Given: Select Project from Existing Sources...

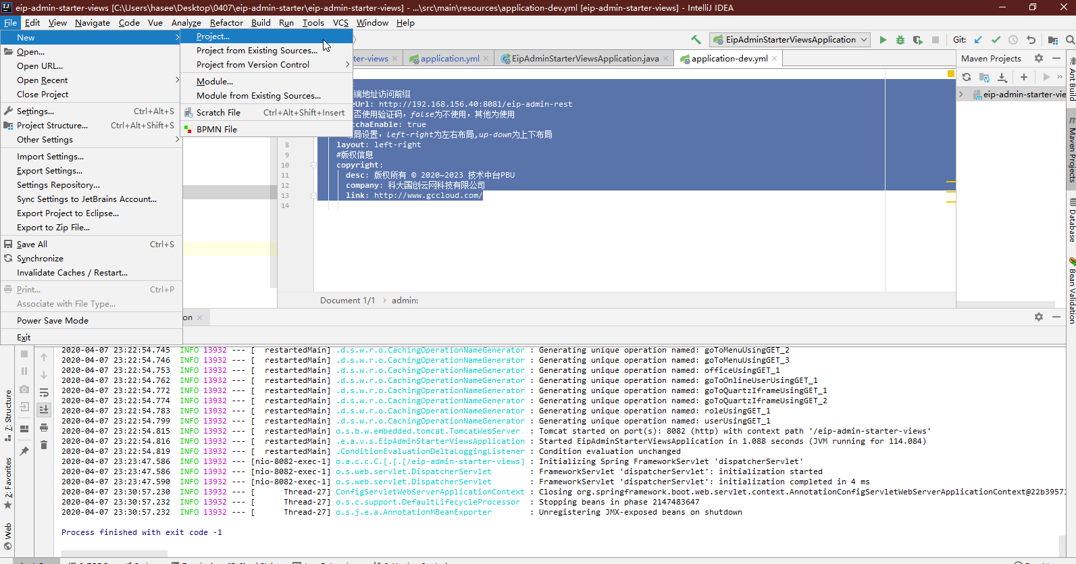Looking at the screenshot, I should point(266,51).
